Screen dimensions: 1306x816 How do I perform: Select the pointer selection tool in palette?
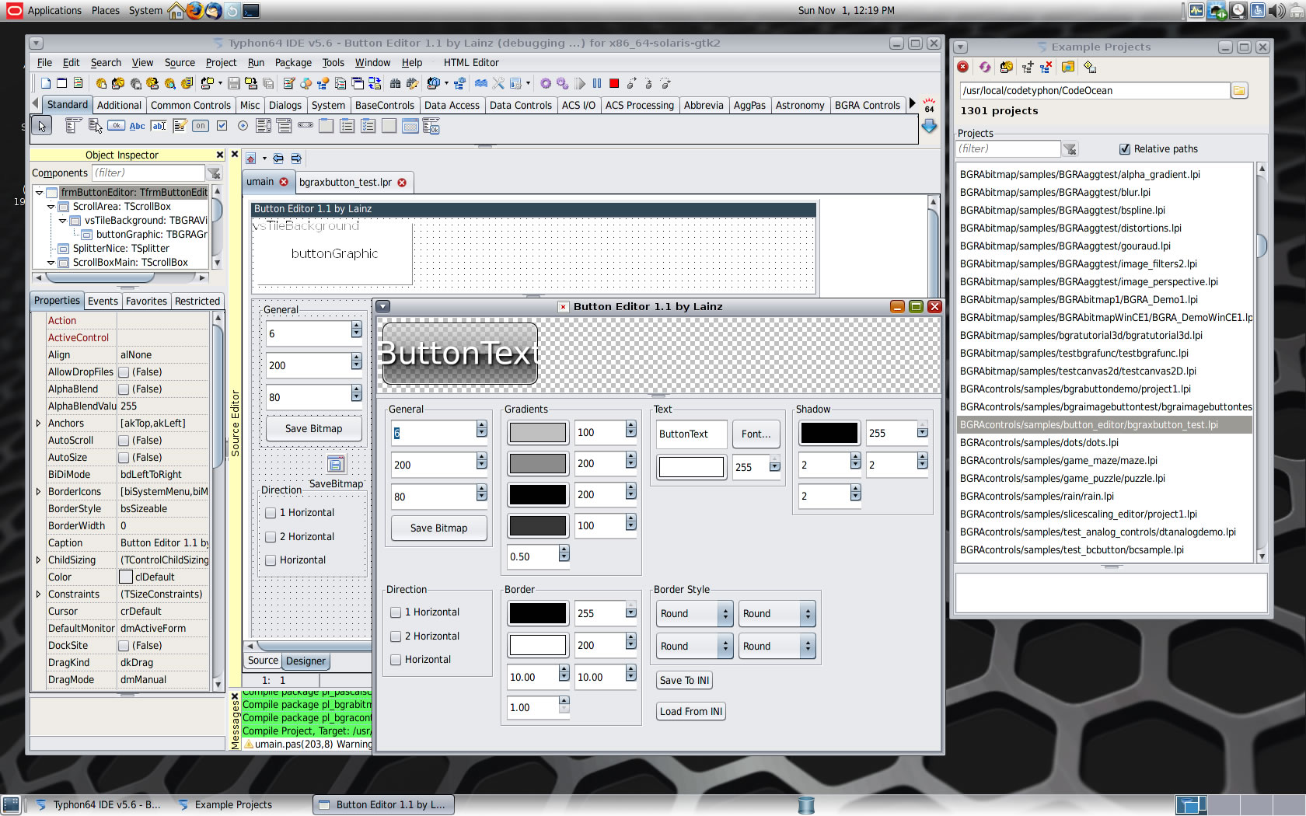coord(42,126)
